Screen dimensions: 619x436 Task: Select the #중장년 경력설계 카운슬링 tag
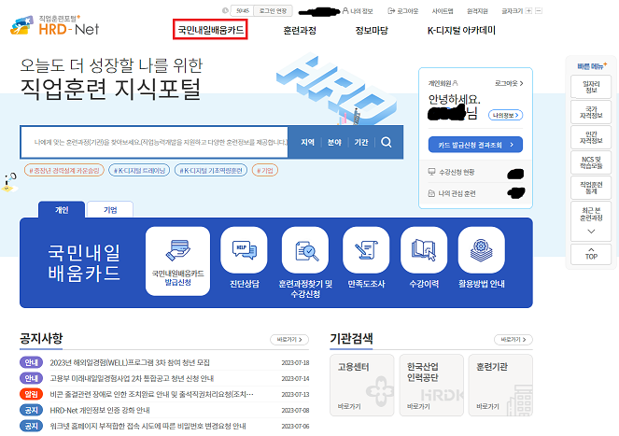pos(63,170)
